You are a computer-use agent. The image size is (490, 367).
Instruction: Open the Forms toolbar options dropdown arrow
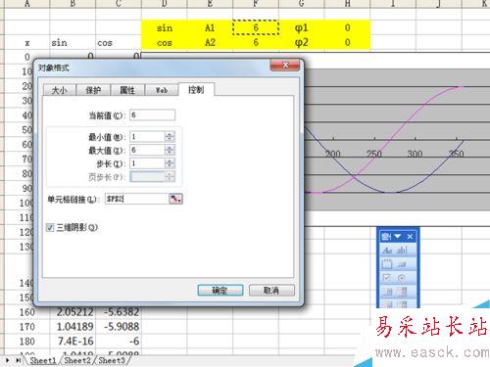(x=398, y=237)
